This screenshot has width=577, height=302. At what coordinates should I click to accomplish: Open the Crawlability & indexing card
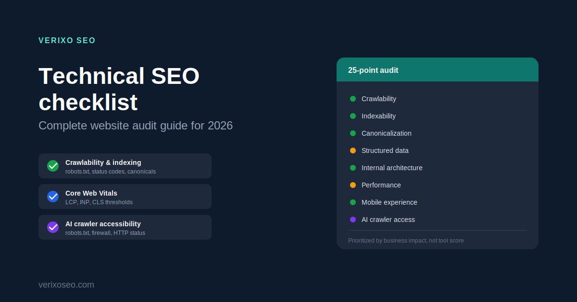coord(125,166)
